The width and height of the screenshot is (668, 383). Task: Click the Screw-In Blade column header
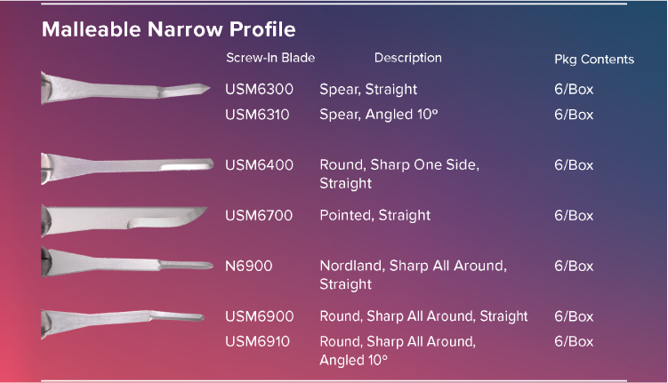pos(270,58)
